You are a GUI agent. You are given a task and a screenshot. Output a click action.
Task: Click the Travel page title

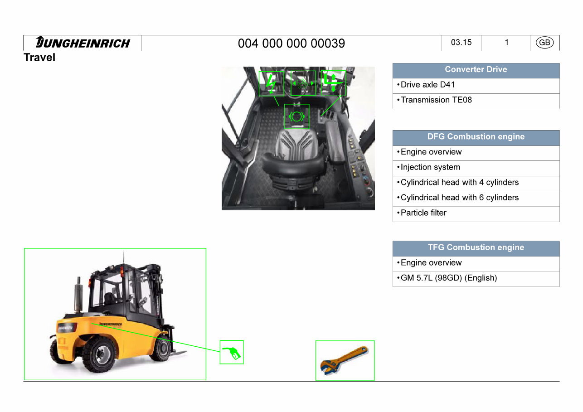tap(39, 58)
